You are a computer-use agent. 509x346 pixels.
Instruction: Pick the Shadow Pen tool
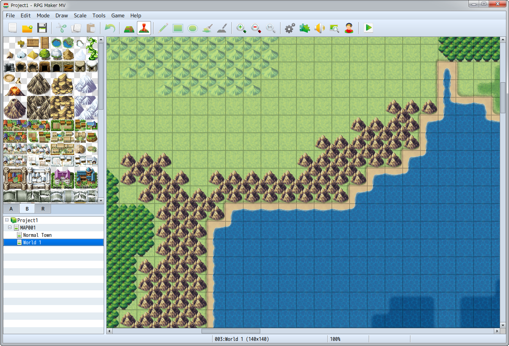pyautogui.click(x=222, y=28)
